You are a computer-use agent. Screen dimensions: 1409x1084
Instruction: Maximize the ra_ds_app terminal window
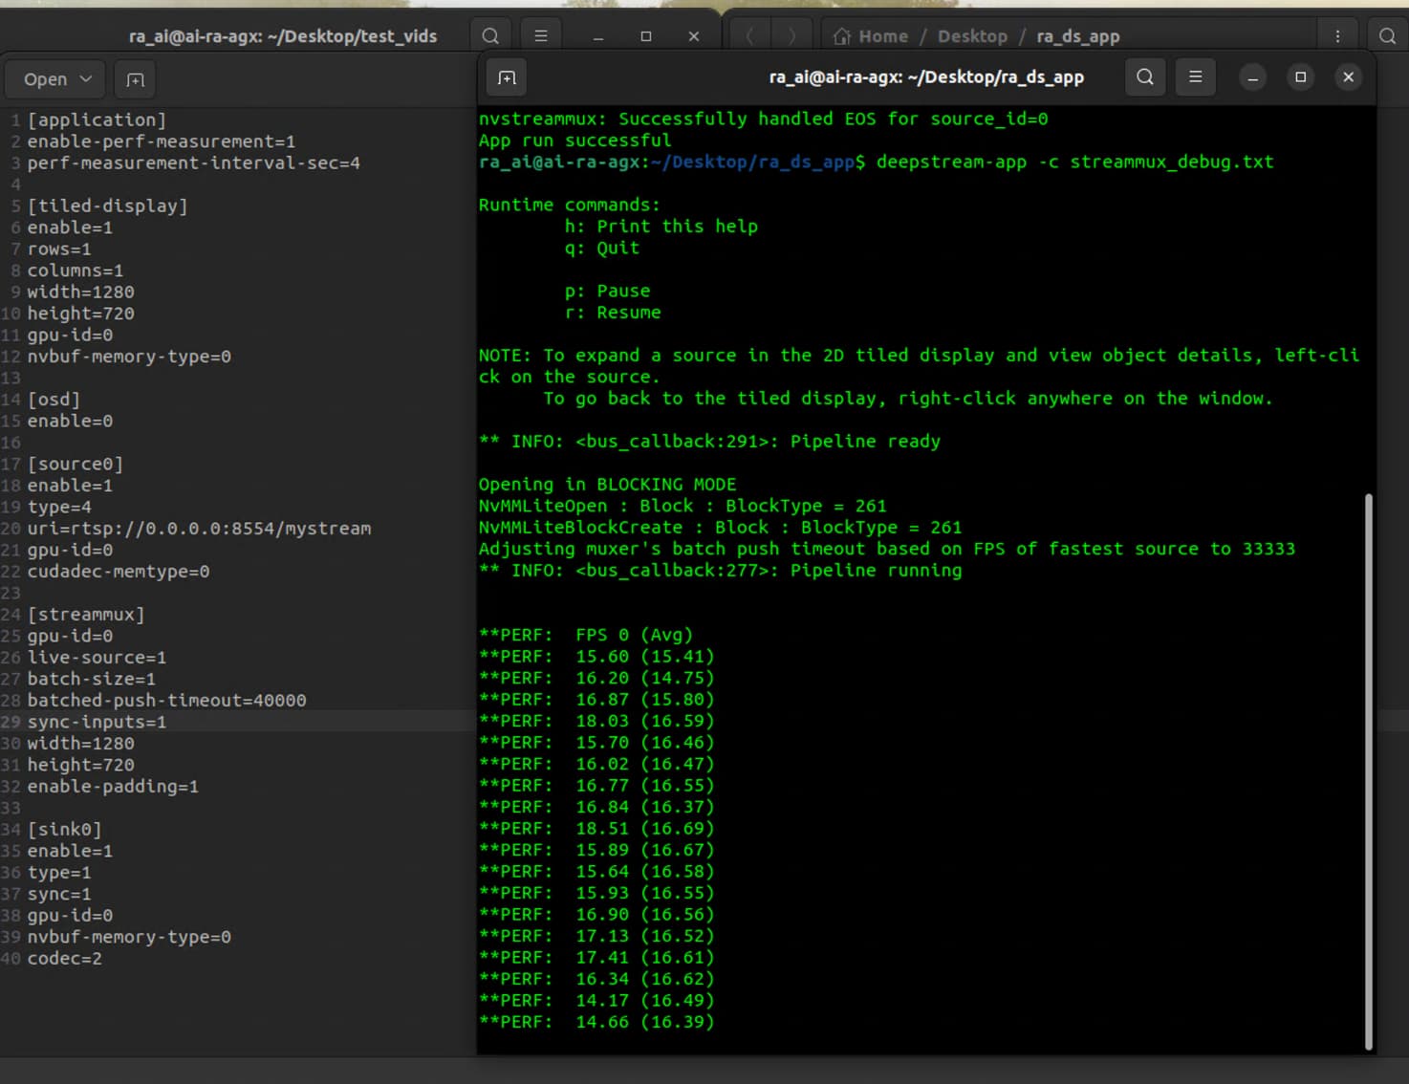(1300, 77)
